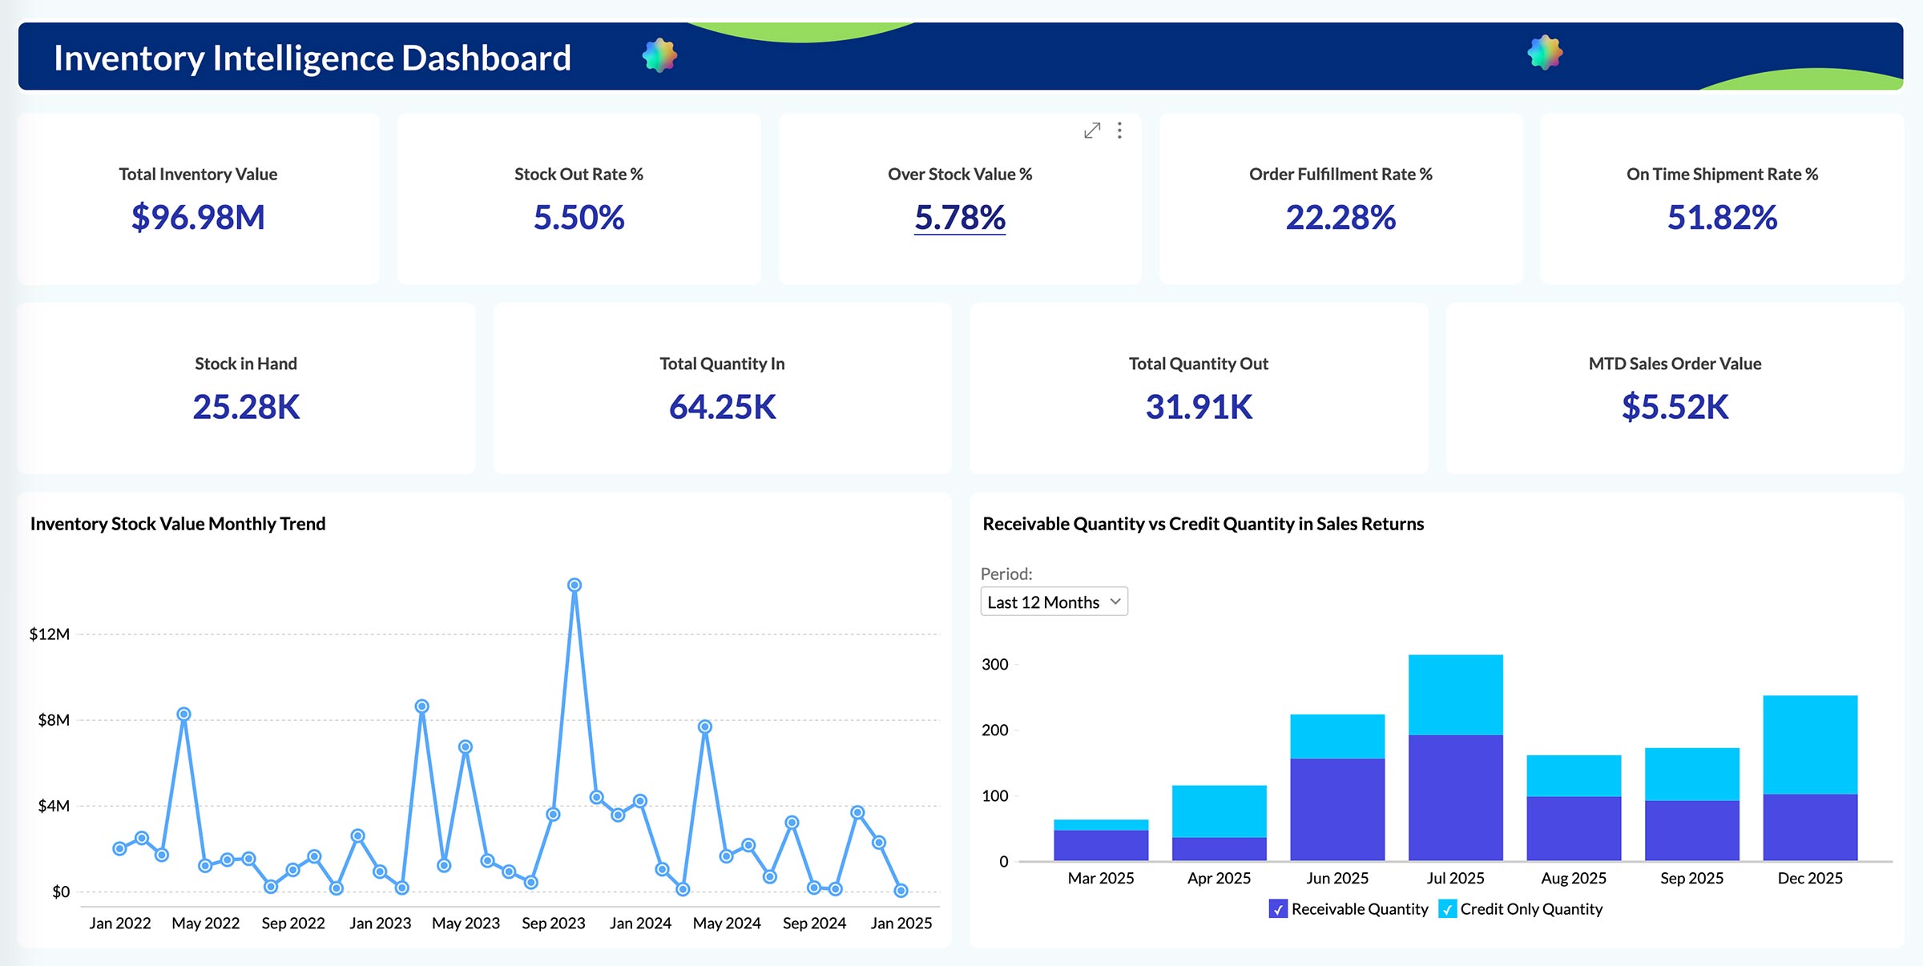Click the colorful badge icon at header right

click(x=1545, y=53)
